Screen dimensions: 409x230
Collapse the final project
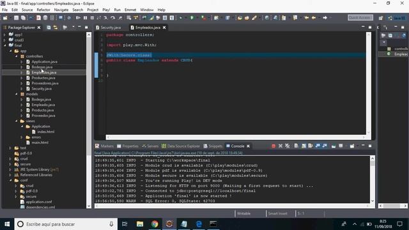[x=4, y=45]
